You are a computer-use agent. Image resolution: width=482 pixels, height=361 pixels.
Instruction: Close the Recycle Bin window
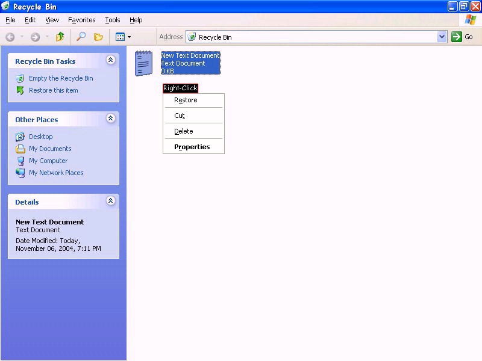point(475,6)
